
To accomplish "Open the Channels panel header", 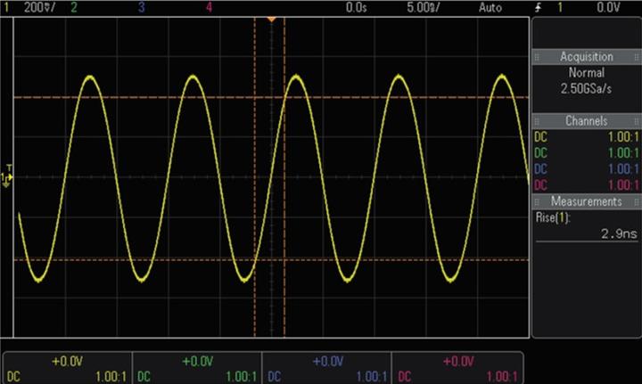I will [586, 120].
